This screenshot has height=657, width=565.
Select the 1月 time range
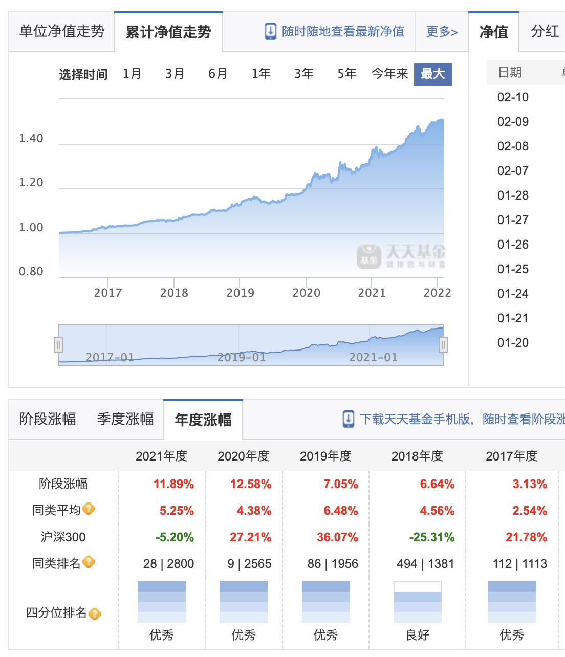132,74
